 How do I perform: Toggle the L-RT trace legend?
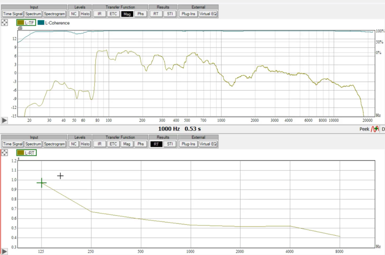(x=26, y=153)
